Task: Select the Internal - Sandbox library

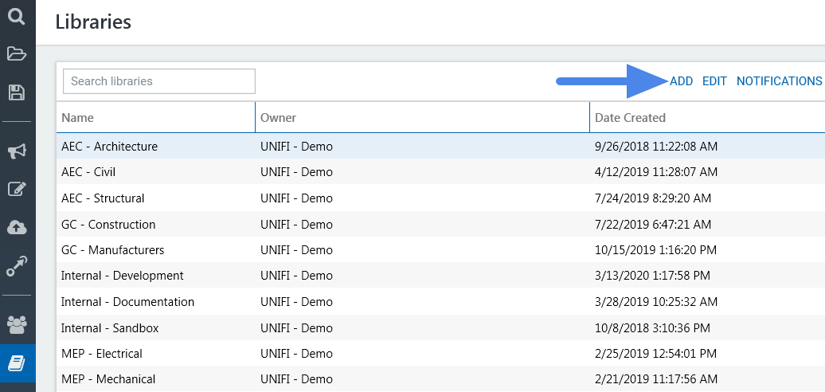Action: [110, 328]
